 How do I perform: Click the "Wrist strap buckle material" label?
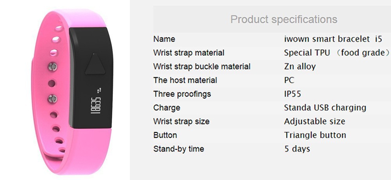pos(202,66)
